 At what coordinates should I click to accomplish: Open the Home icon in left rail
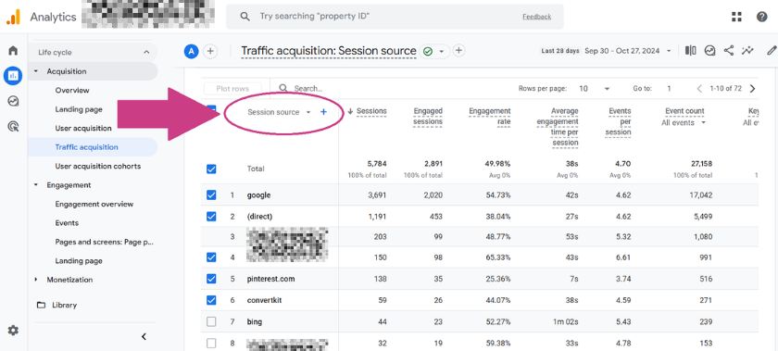(13, 50)
